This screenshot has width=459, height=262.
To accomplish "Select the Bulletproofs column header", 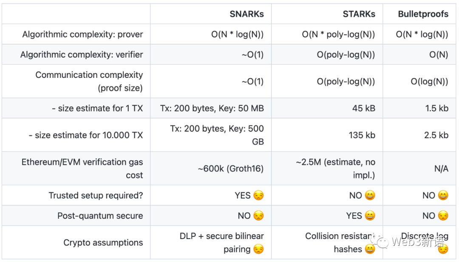I will pyautogui.click(x=423, y=14).
